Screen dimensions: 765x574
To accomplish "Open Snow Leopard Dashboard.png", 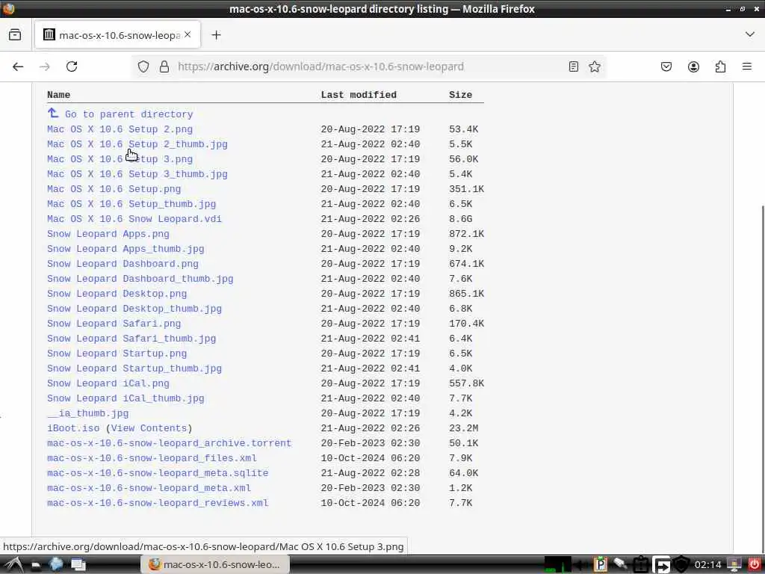I will click(123, 264).
